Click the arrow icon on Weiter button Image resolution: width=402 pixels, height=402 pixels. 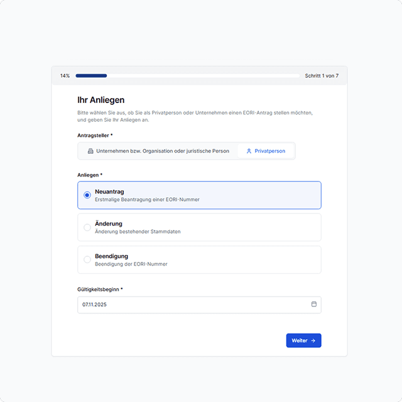coord(313,340)
